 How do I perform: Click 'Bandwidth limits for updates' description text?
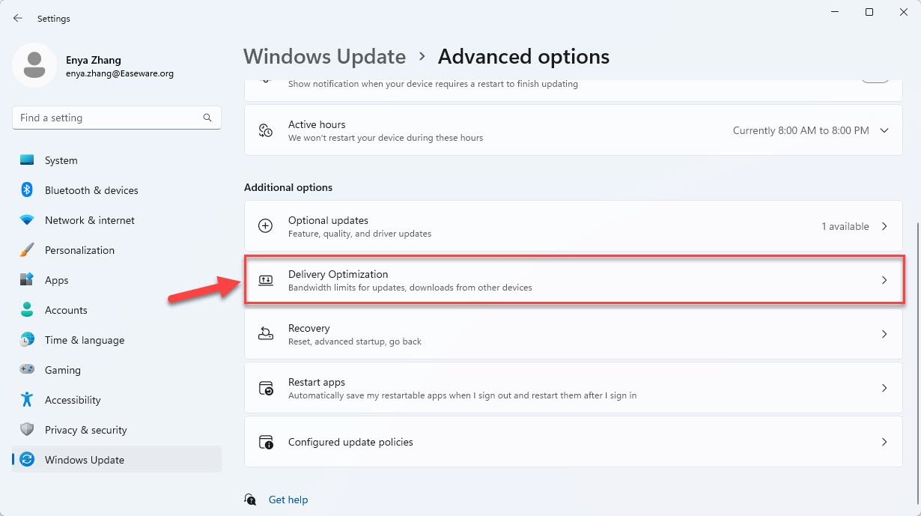pyautogui.click(x=410, y=288)
